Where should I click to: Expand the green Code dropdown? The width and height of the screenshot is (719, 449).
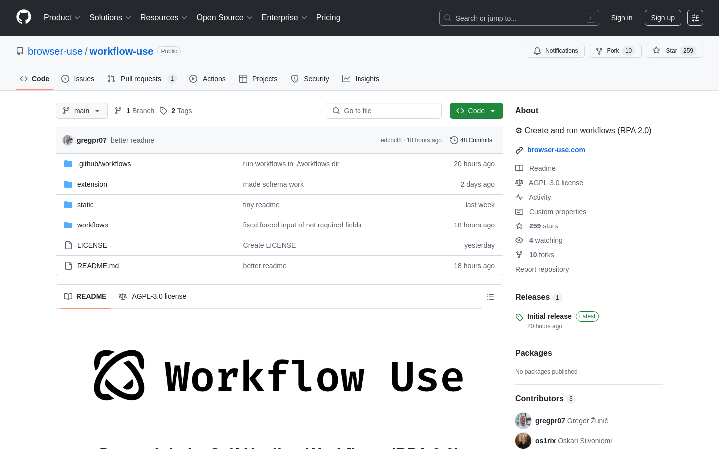point(476,111)
